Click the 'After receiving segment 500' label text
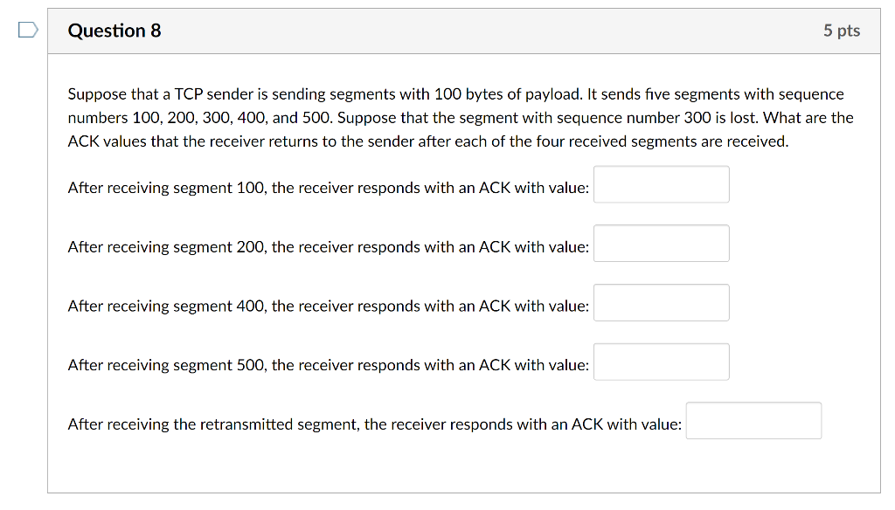This screenshot has height=510, width=895. click(329, 365)
